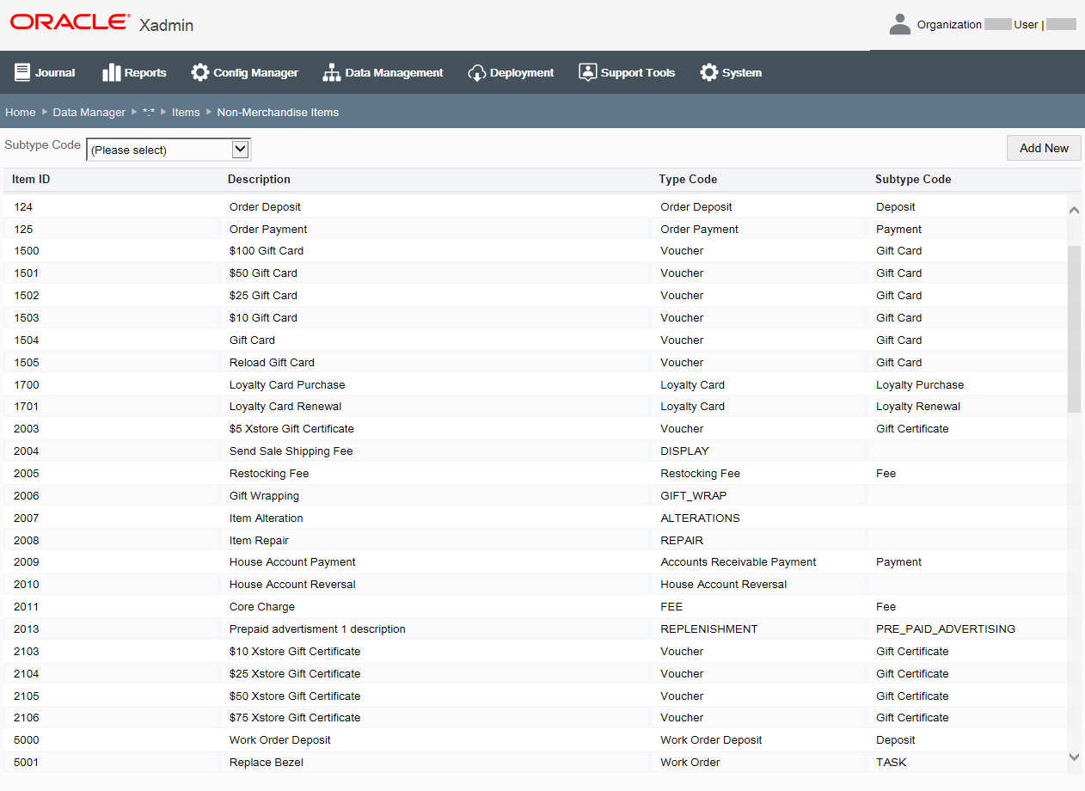
Task: Select the Item Repair row
Action: pyautogui.click(x=535, y=540)
